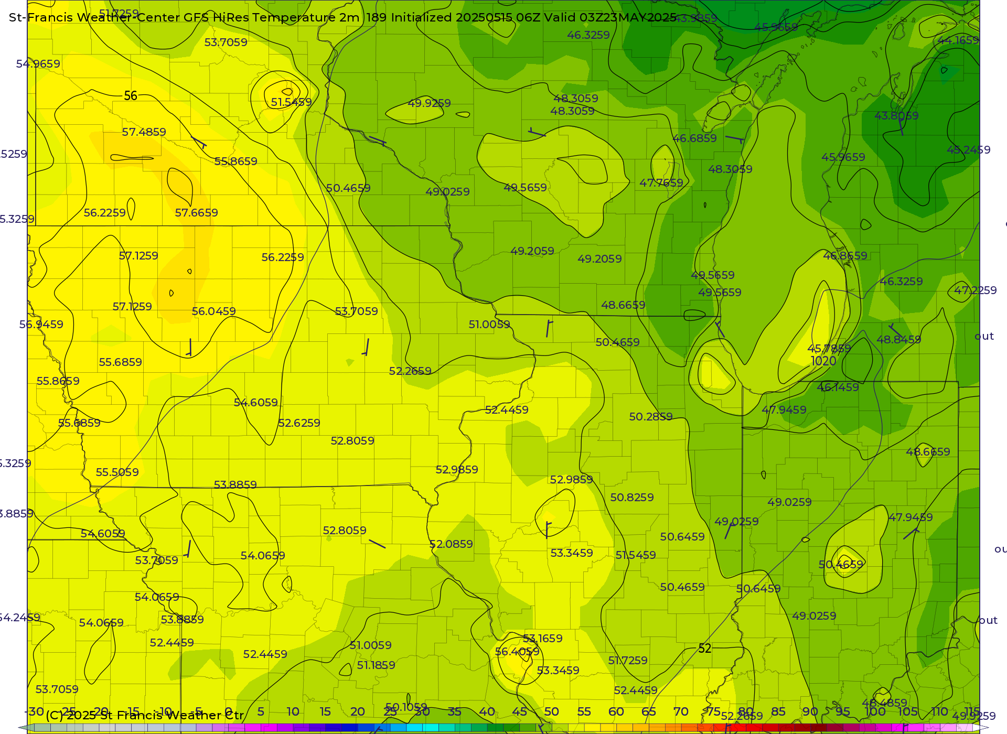The height and width of the screenshot is (734, 1007).
Task: Select the 44.1659 temperature value
Action: (x=958, y=40)
